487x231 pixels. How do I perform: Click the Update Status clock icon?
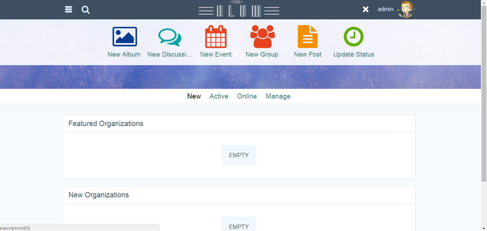353,37
